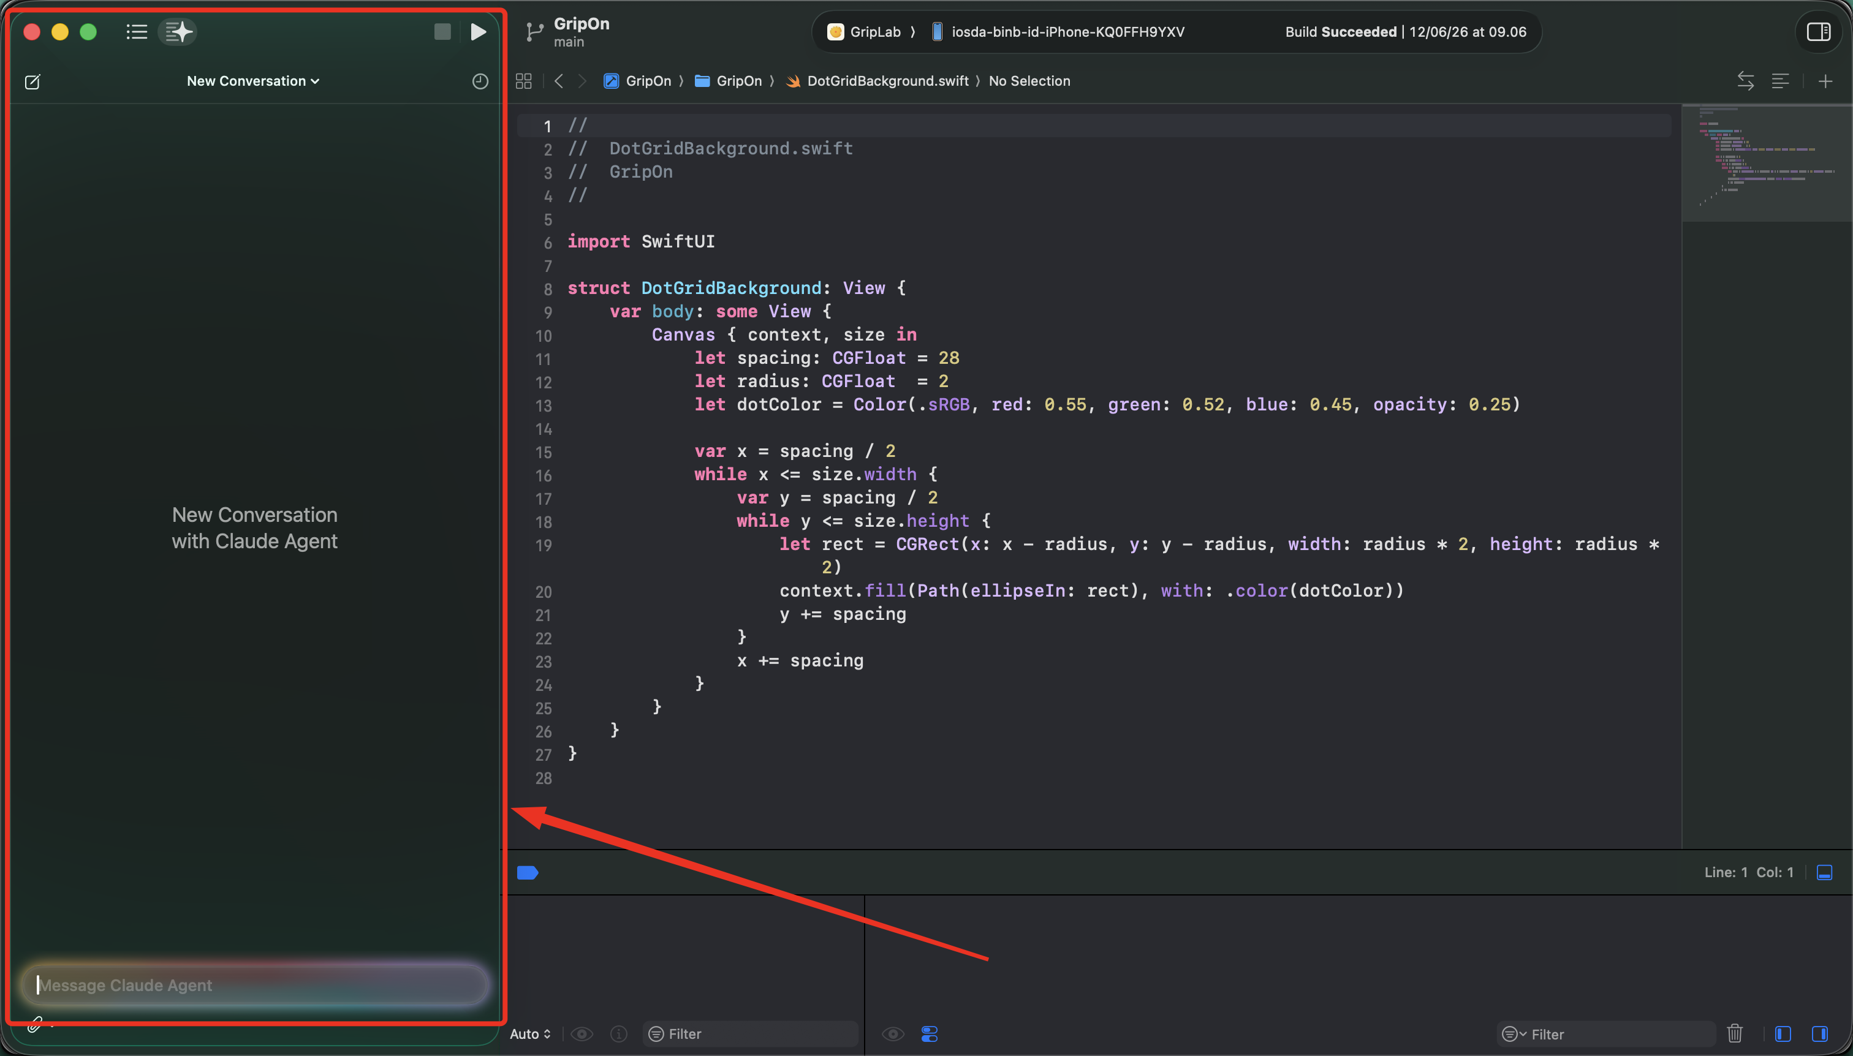Click the console eye icon

pos(893,1034)
